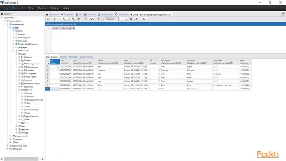Collapse the Tables (7) tree node
Screen dimensions: 286x161
[x=19, y=90]
